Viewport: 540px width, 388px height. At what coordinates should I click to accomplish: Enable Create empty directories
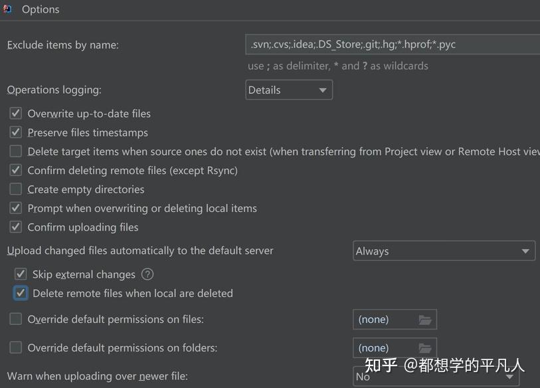tap(15, 189)
